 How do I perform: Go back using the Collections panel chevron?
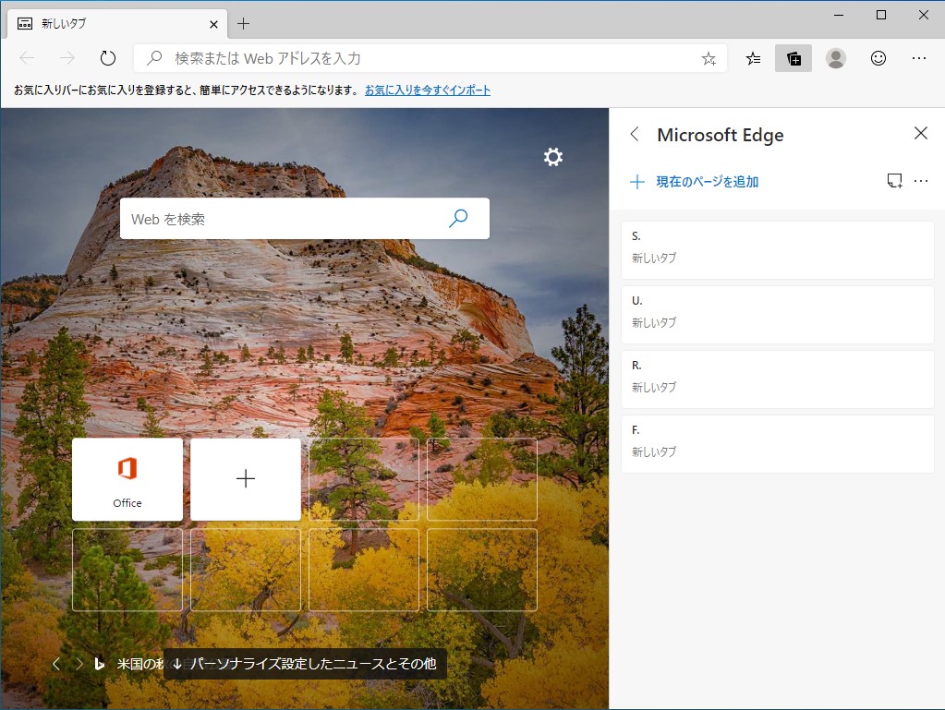[635, 134]
